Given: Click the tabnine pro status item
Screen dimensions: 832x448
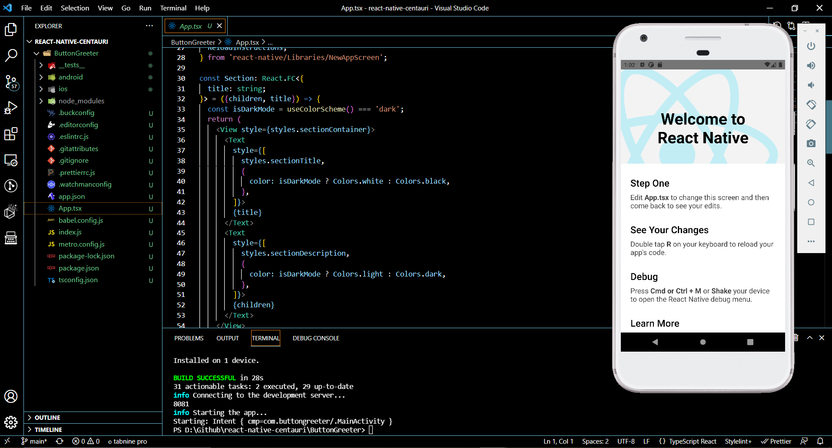Looking at the screenshot, I should 127,441.
